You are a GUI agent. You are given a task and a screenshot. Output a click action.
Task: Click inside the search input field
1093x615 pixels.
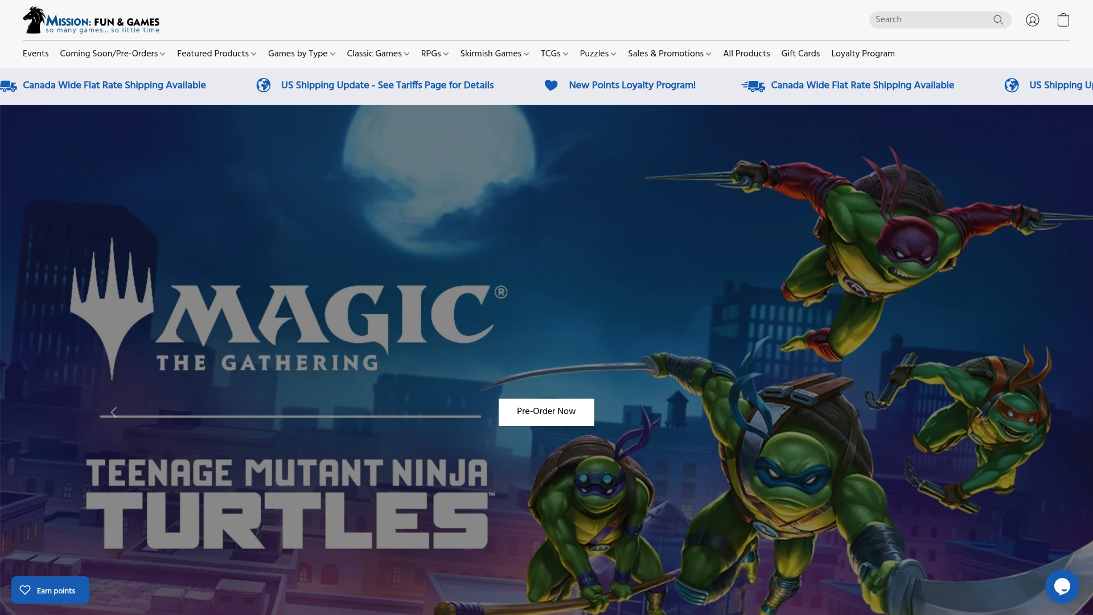(x=934, y=19)
